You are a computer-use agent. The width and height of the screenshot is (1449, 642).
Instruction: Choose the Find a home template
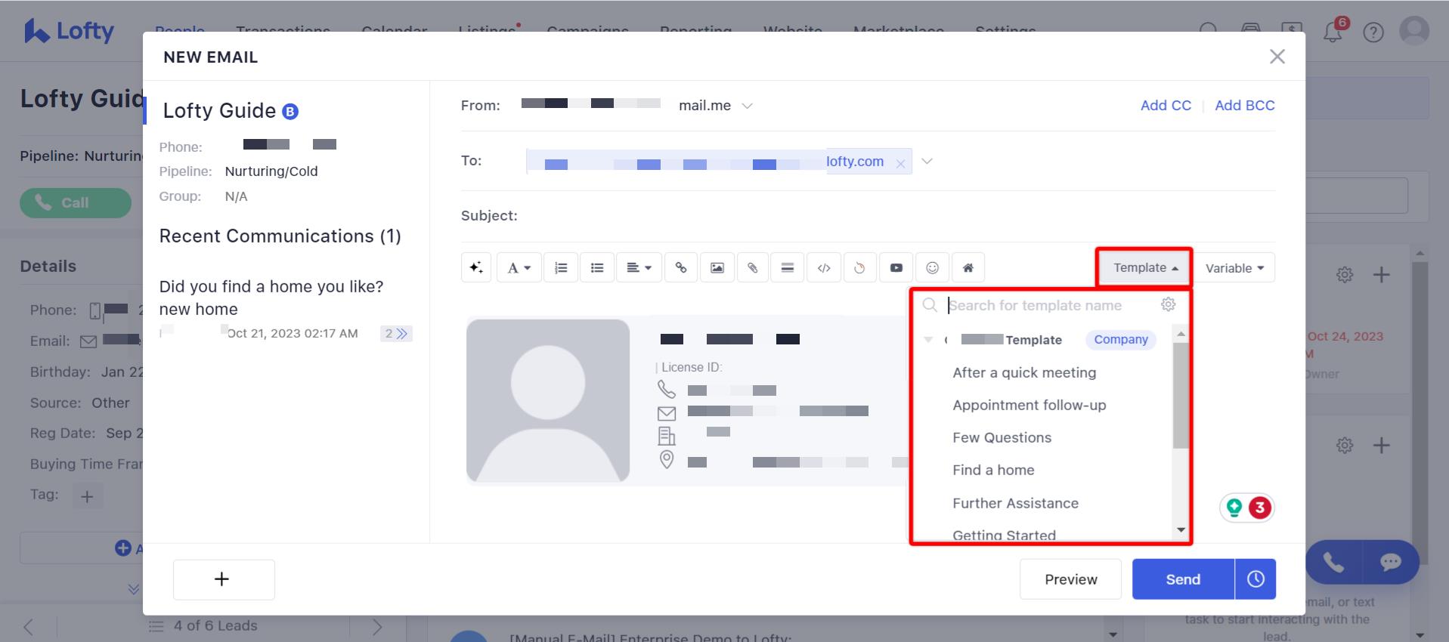993,470
